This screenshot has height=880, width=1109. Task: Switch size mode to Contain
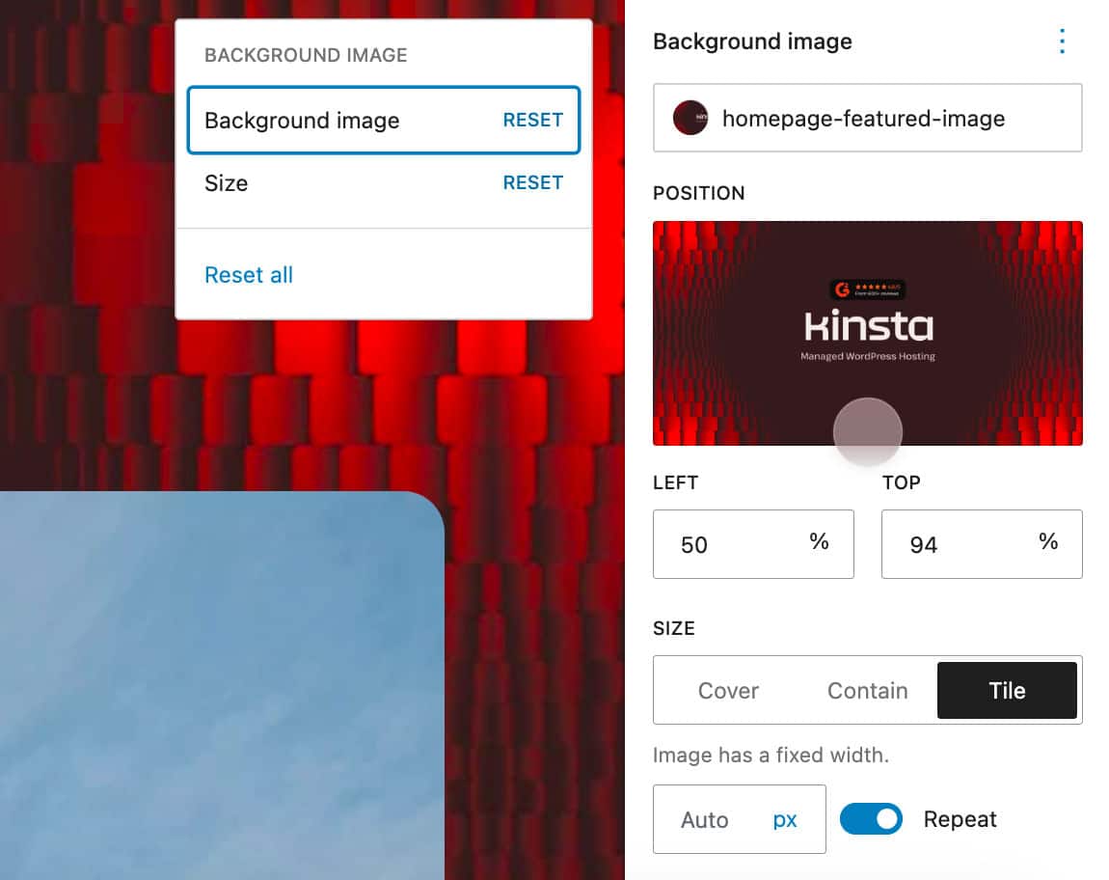(867, 690)
